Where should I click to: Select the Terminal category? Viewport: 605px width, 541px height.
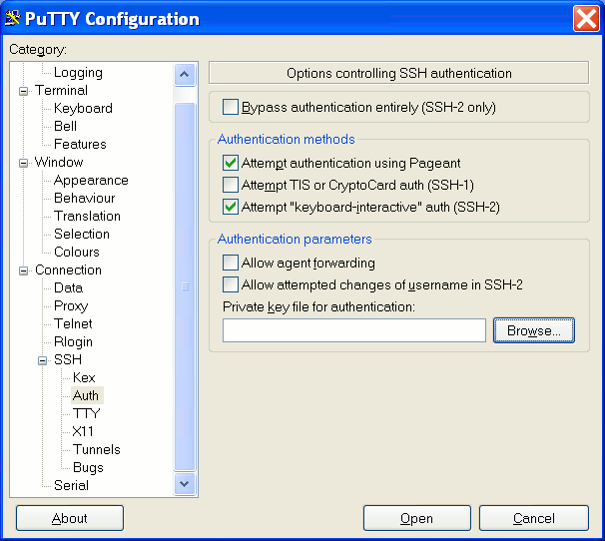click(x=61, y=90)
